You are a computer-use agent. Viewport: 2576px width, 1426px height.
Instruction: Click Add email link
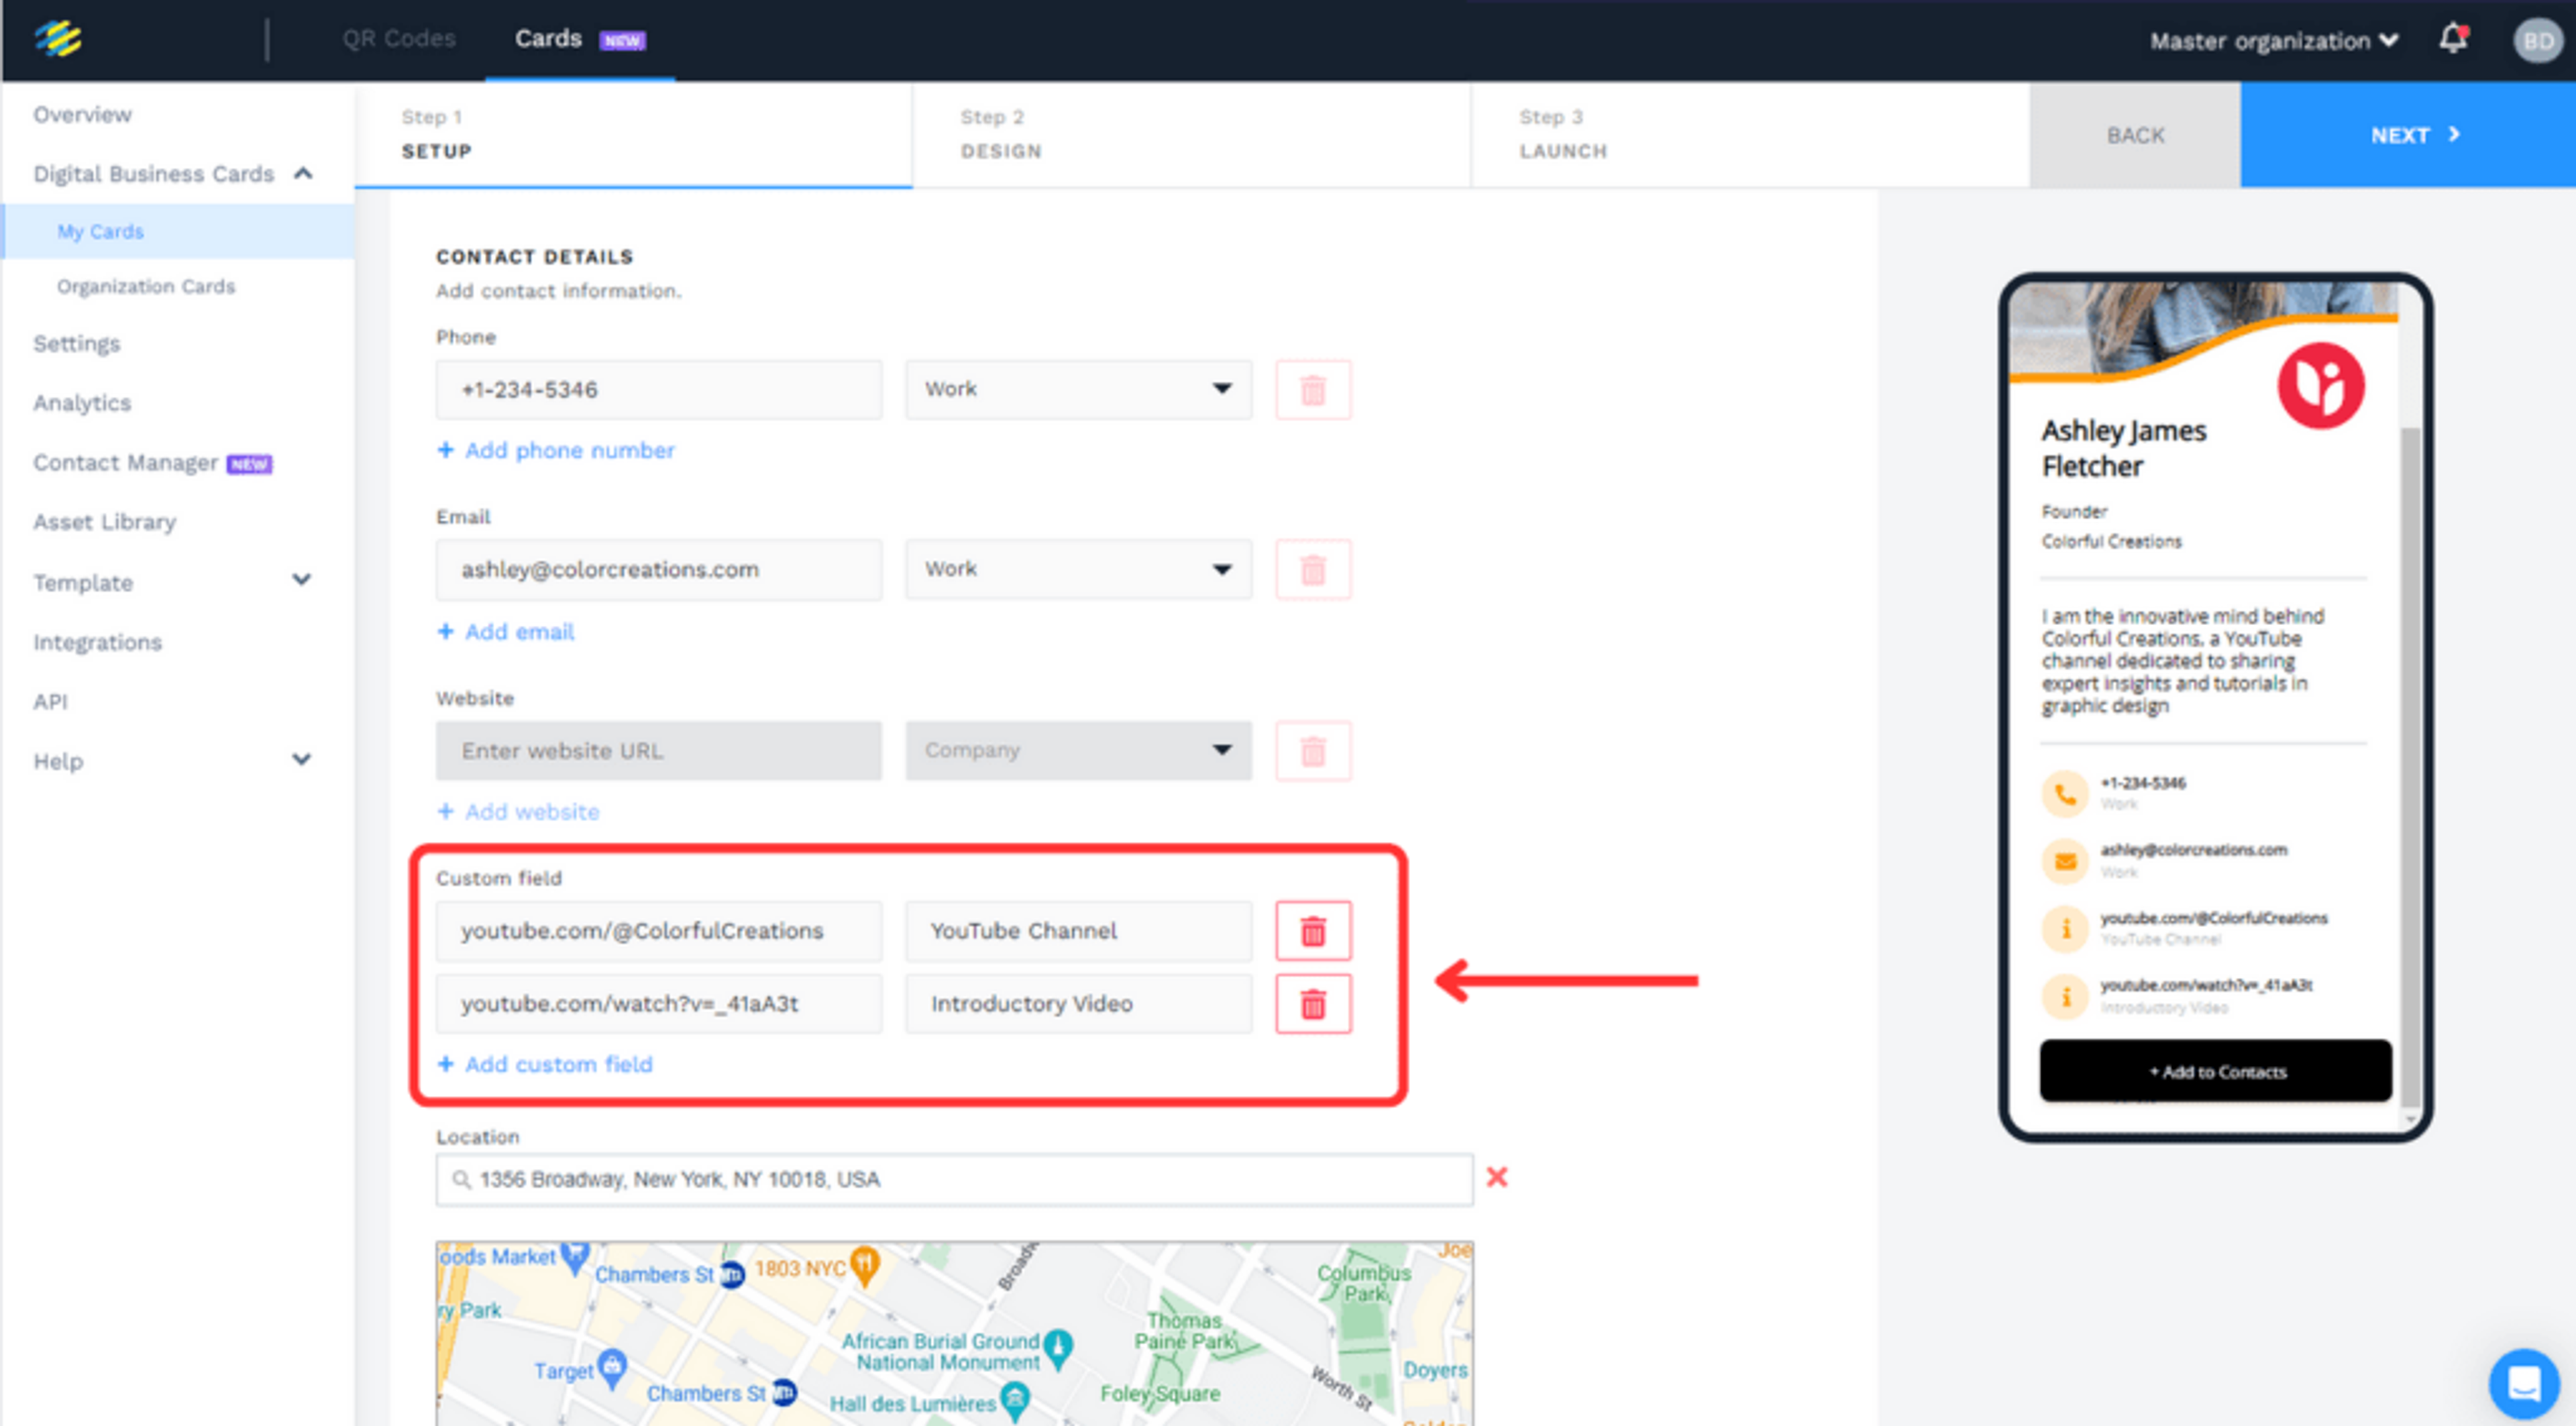tap(506, 632)
